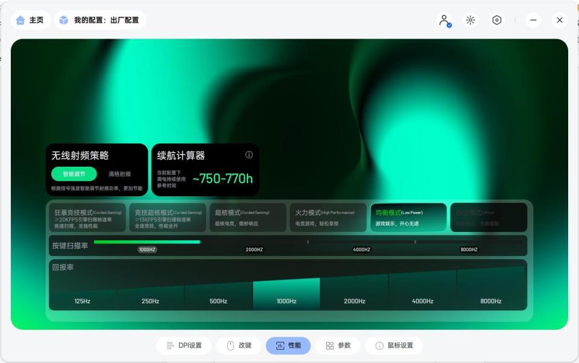The height and width of the screenshot is (363, 579).
Task: Click the 性能 navigation button
Action: tap(288, 345)
